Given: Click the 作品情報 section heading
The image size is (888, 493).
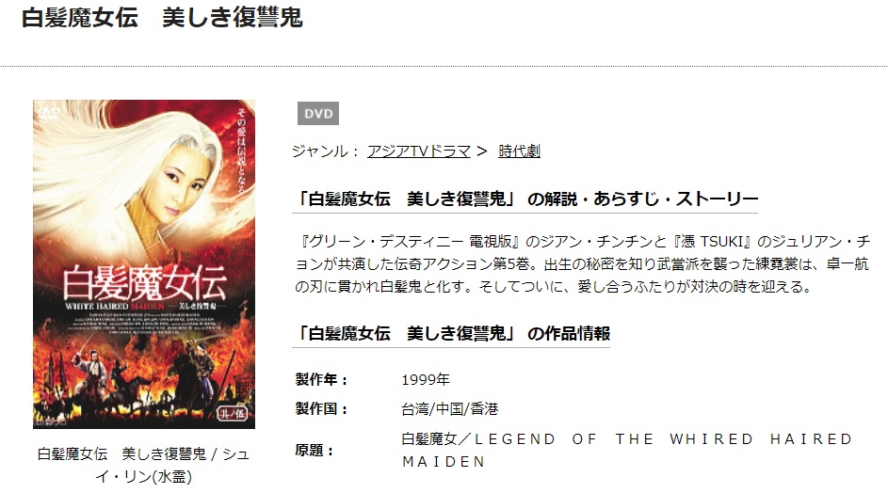Looking at the screenshot, I should [451, 333].
